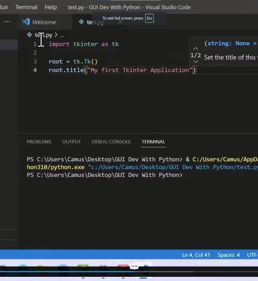Click the Python file icon on test.py tab
Image resolution: width=258 pixels, height=281 pixels.
81,22
